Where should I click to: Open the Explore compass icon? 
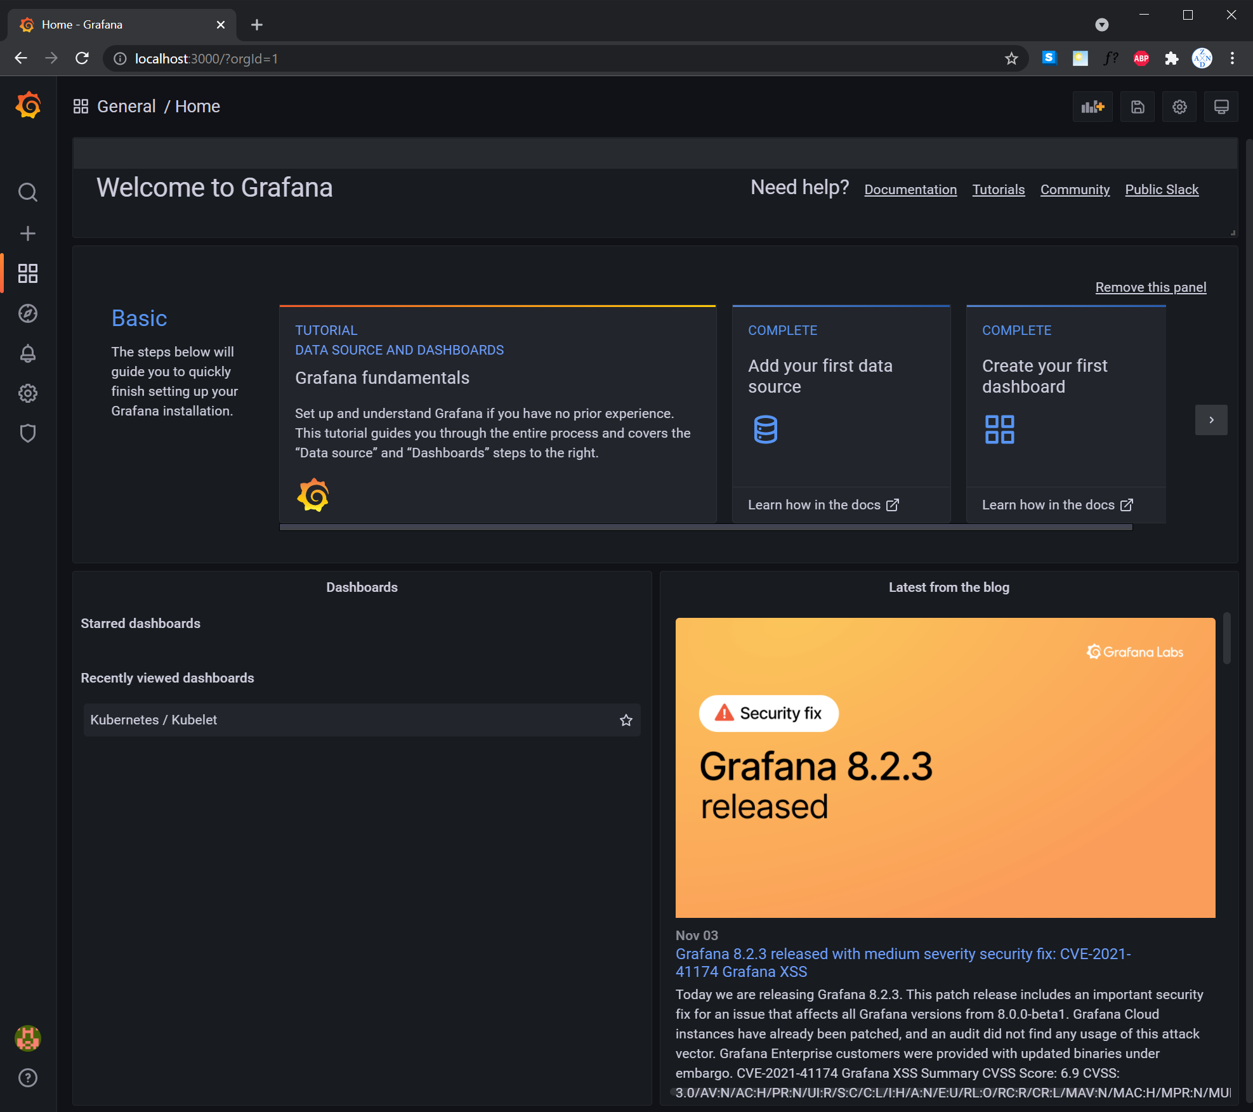point(27,313)
